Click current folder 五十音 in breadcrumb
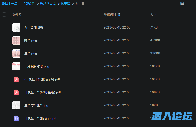The height and width of the screenshot is (127, 196). [x=80, y=4]
